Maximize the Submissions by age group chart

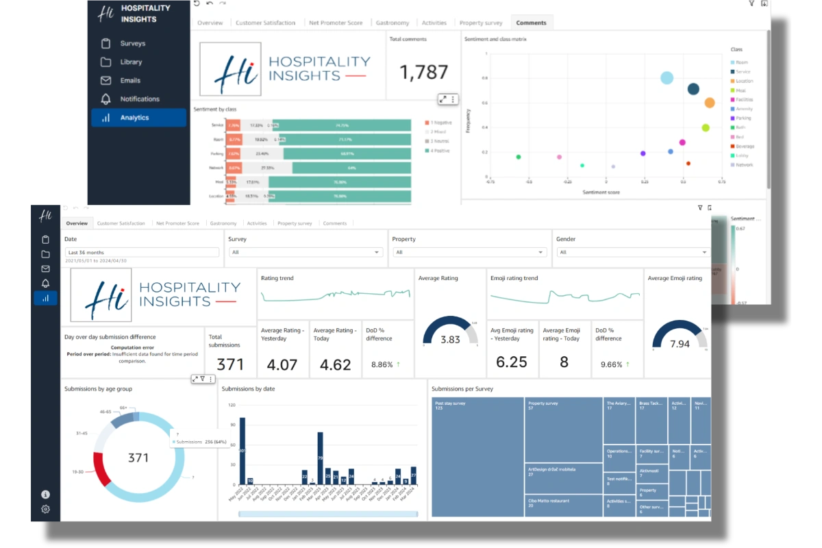click(x=195, y=379)
